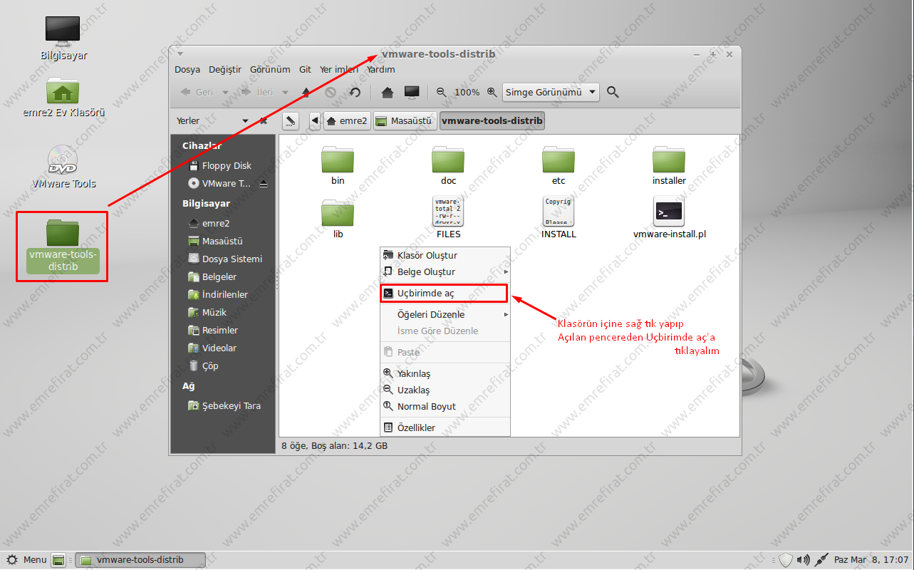Click the search magnifier icon
This screenshot has width=914, height=570.
point(613,93)
